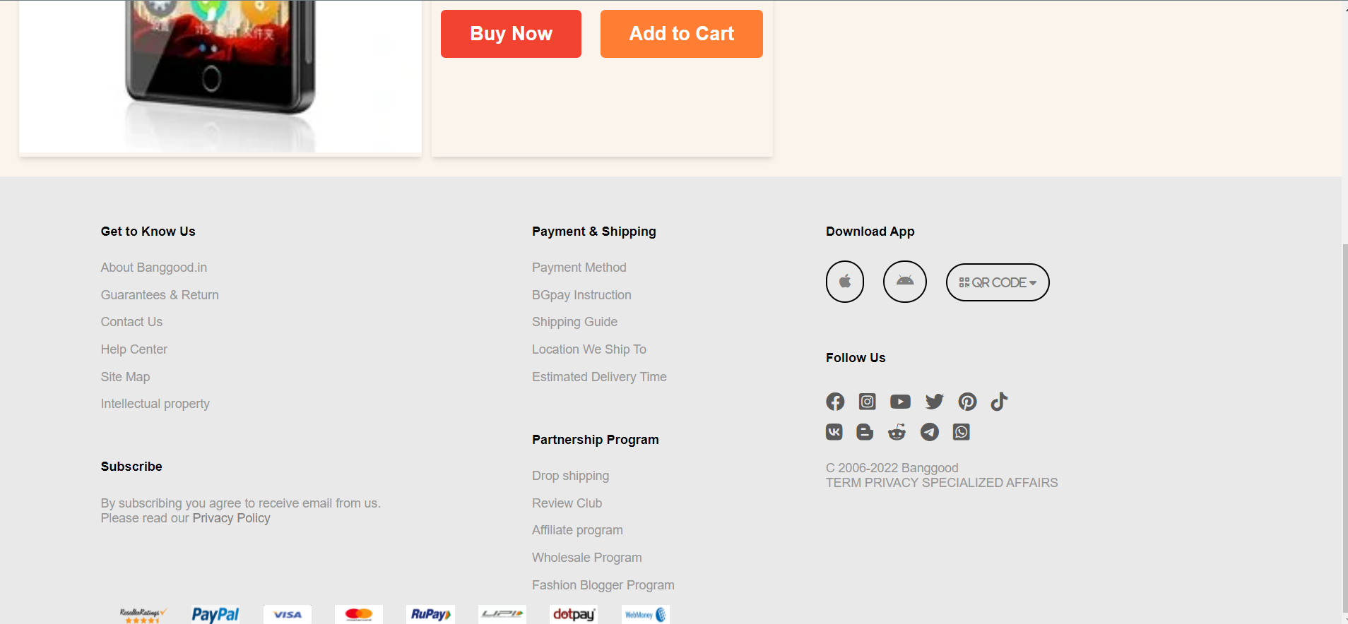Read the Privacy Policy link
Viewport: 1348px width, 624px height.
[x=231, y=518]
